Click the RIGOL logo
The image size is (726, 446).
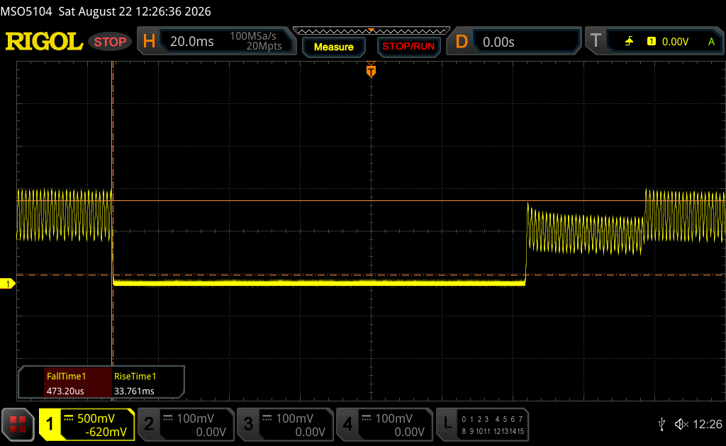point(45,42)
